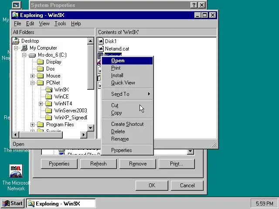Select the Program Files folder icon

tap(41, 125)
